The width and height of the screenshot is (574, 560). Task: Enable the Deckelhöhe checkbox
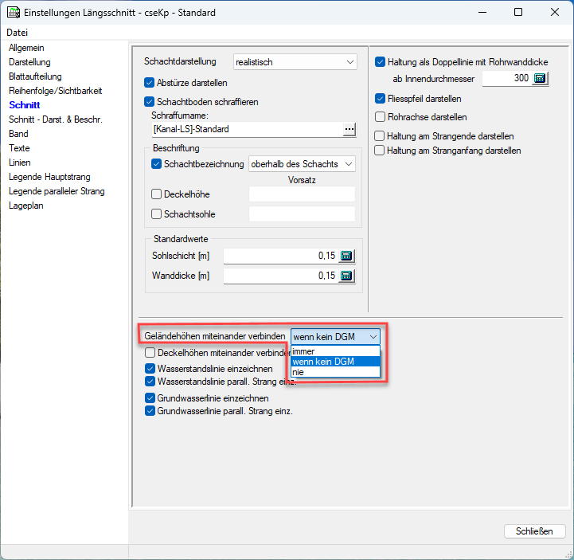coord(156,194)
